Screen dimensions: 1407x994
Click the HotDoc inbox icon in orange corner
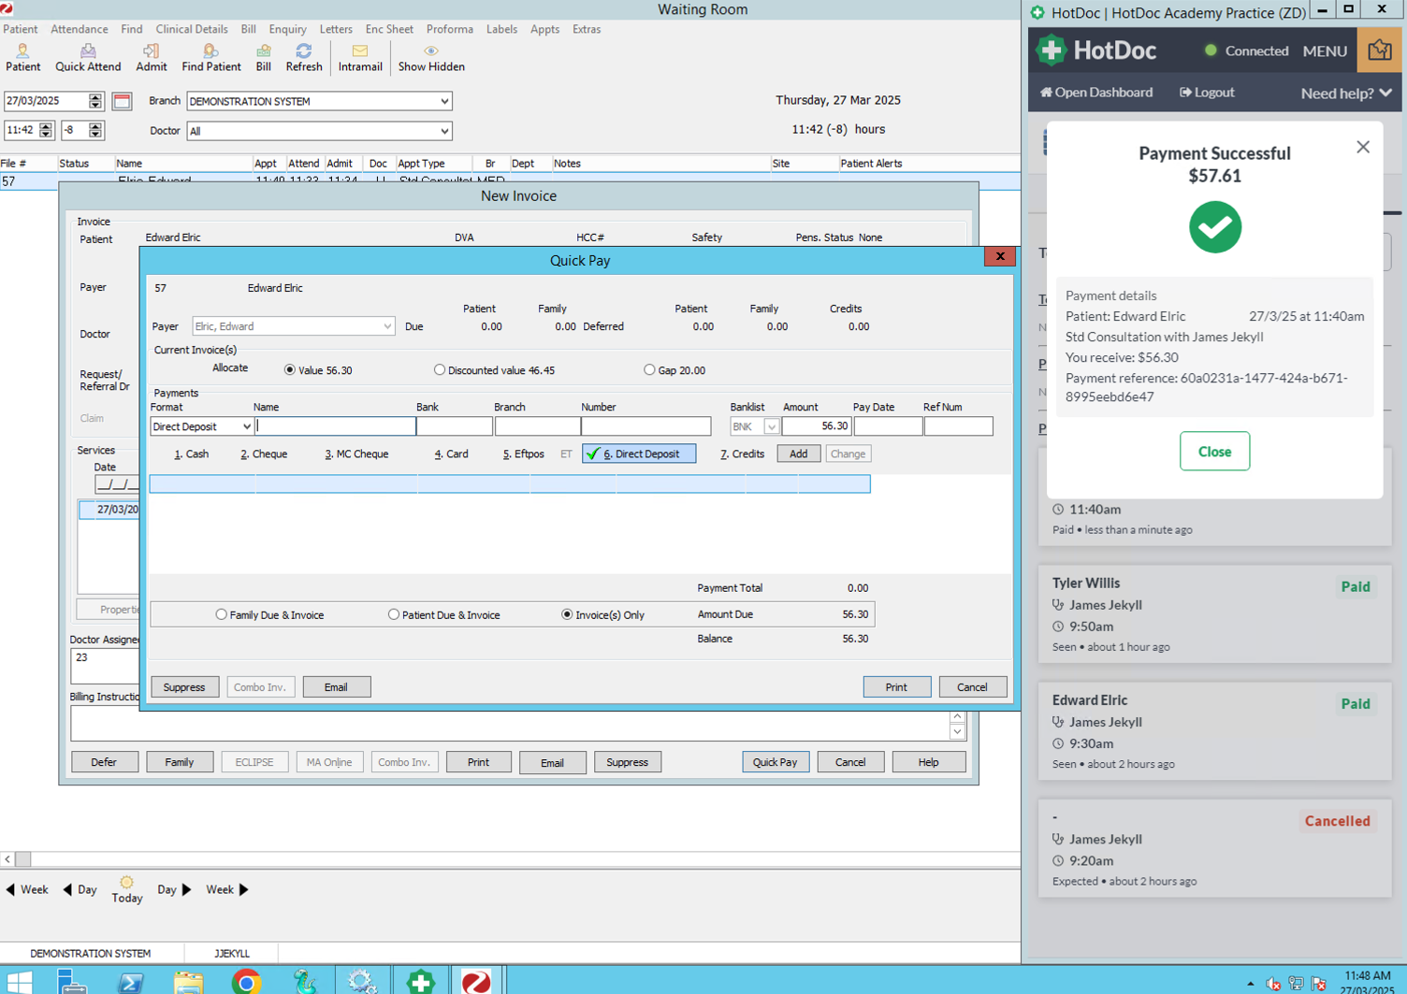[x=1380, y=50]
